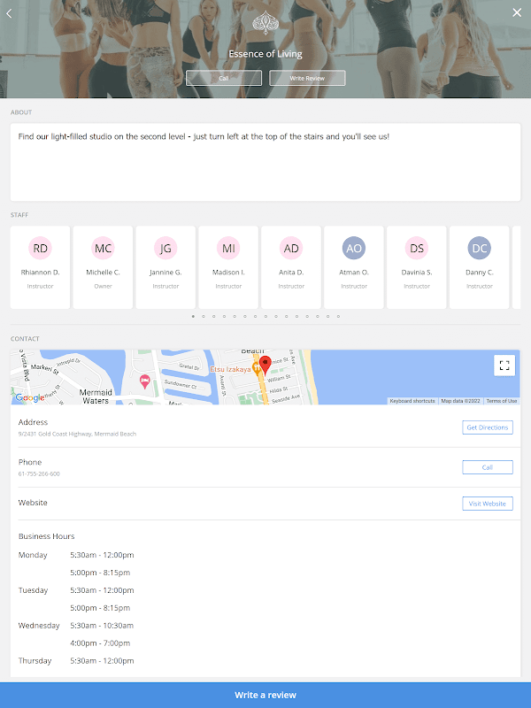Select Davinia S. name label
Image resolution: width=531 pixels, height=708 pixels.
(417, 273)
